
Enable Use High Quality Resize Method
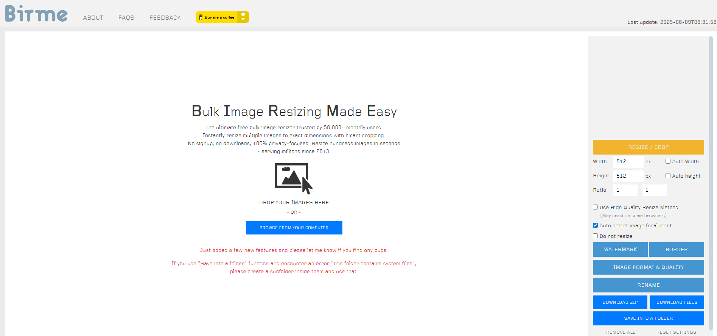pos(595,207)
